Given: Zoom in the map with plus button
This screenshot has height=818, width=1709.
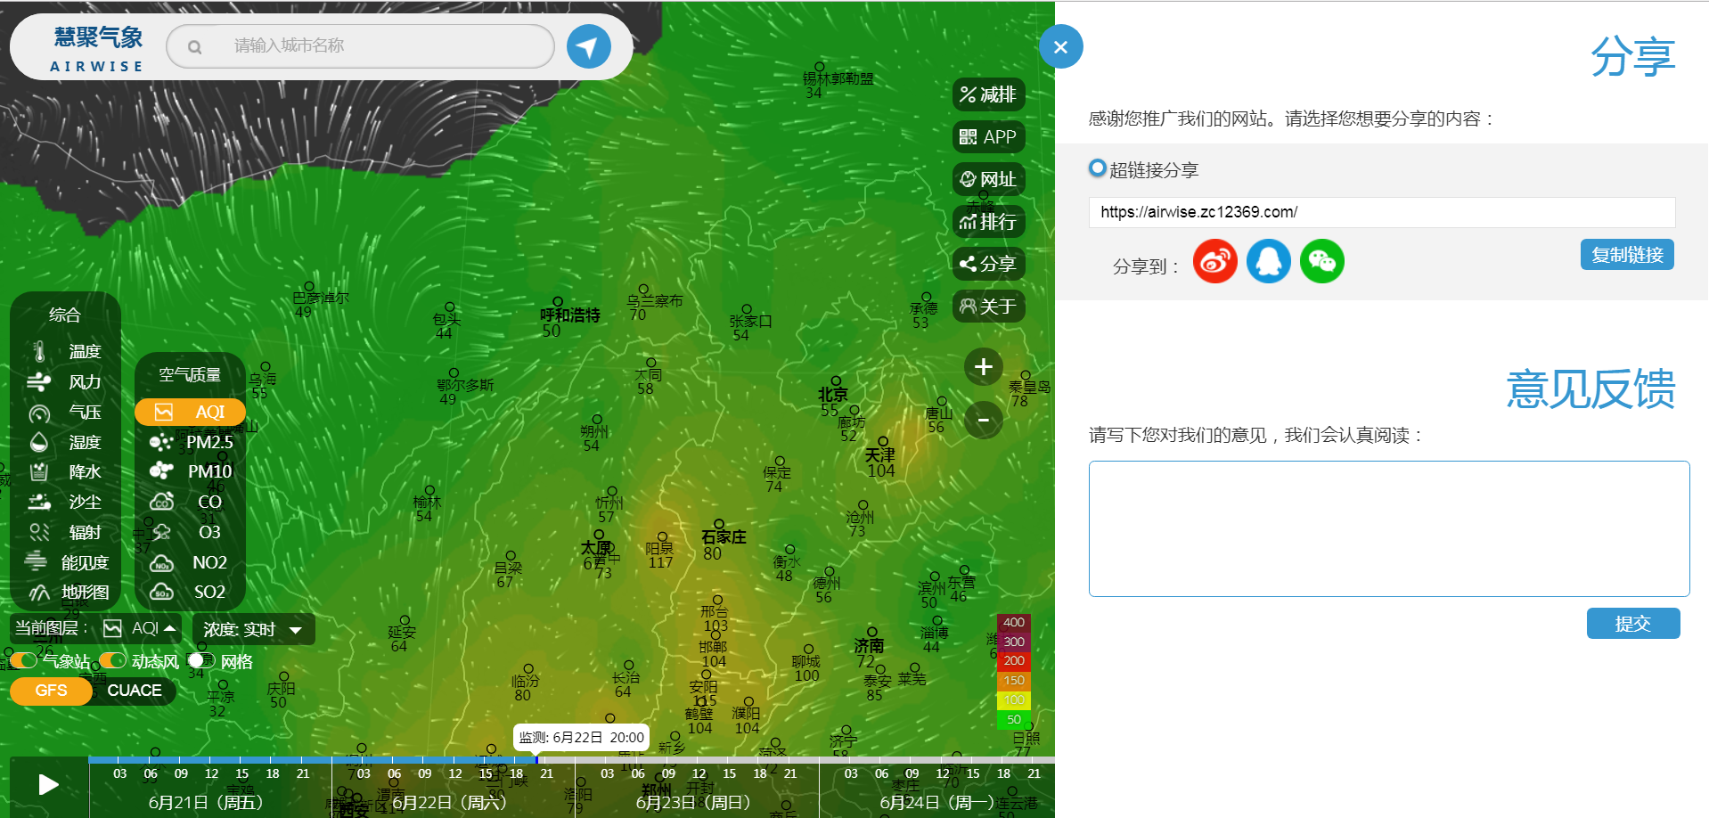Looking at the screenshot, I should click(x=984, y=367).
